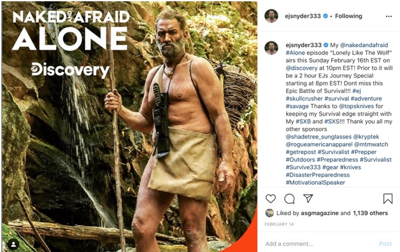Save post with the bookmark icon

point(388,199)
